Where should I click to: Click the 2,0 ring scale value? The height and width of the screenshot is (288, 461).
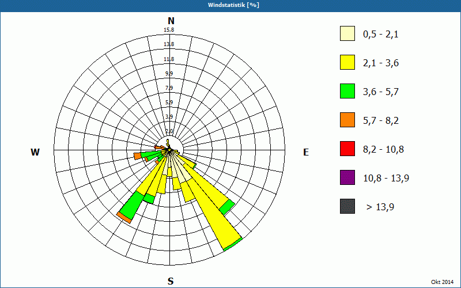pyautogui.click(x=169, y=131)
